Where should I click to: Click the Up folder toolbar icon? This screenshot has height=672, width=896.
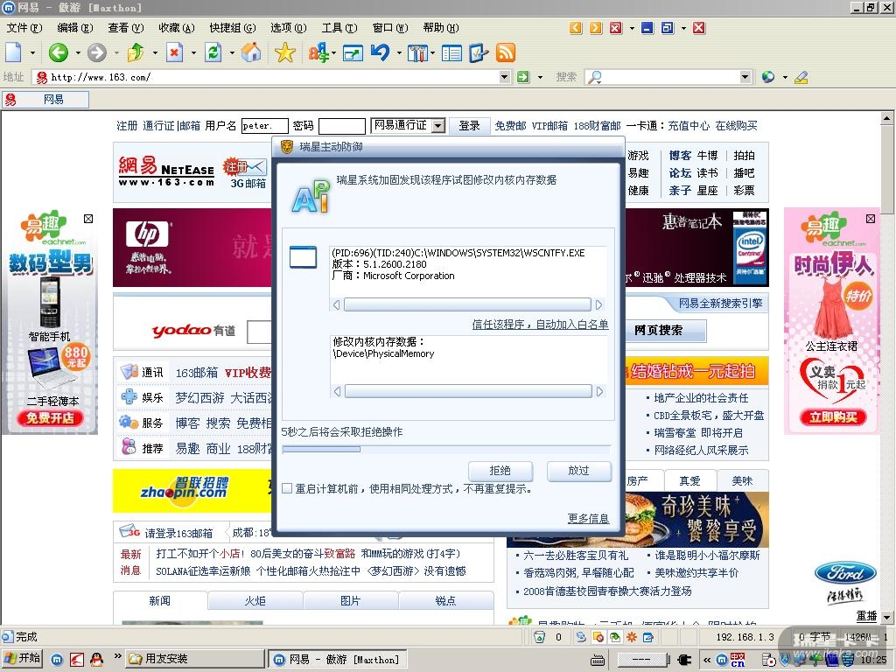click(136, 52)
